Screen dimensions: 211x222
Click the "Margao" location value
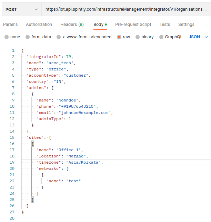tap(76, 156)
